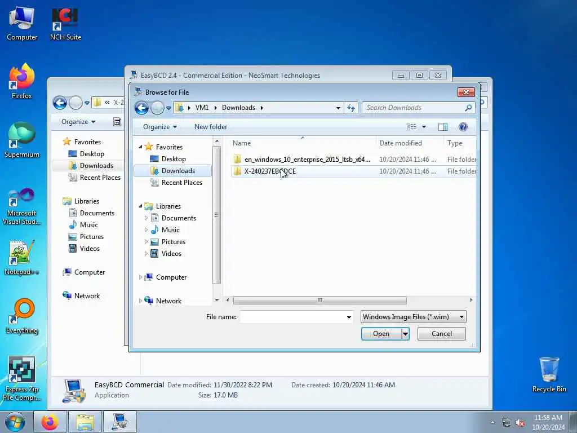
Task: Click the search magnifier icon
Action: point(468,108)
